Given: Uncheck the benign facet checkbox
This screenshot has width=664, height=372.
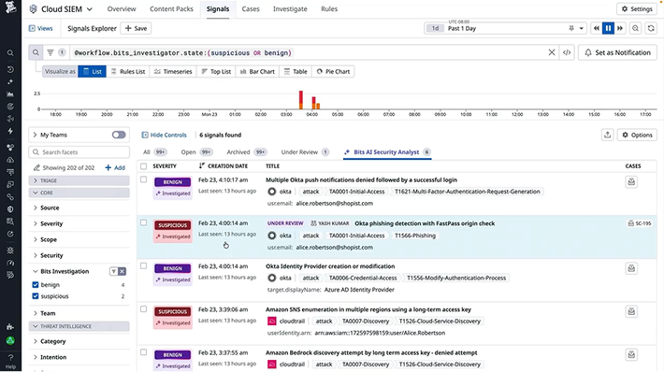Looking at the screenshot, I should [x=36, y=285].
